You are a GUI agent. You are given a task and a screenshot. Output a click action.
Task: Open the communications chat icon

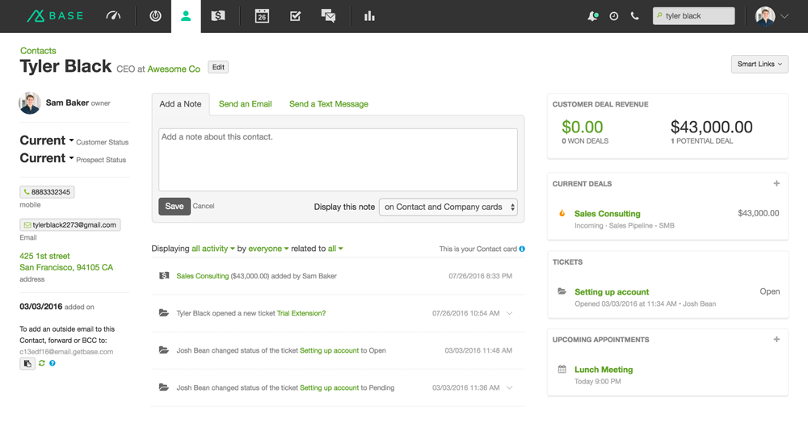coord(328,16)
